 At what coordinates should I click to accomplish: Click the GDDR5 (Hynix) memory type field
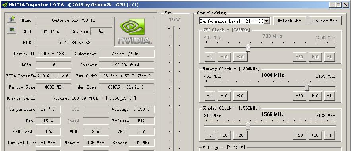[126, 87]
